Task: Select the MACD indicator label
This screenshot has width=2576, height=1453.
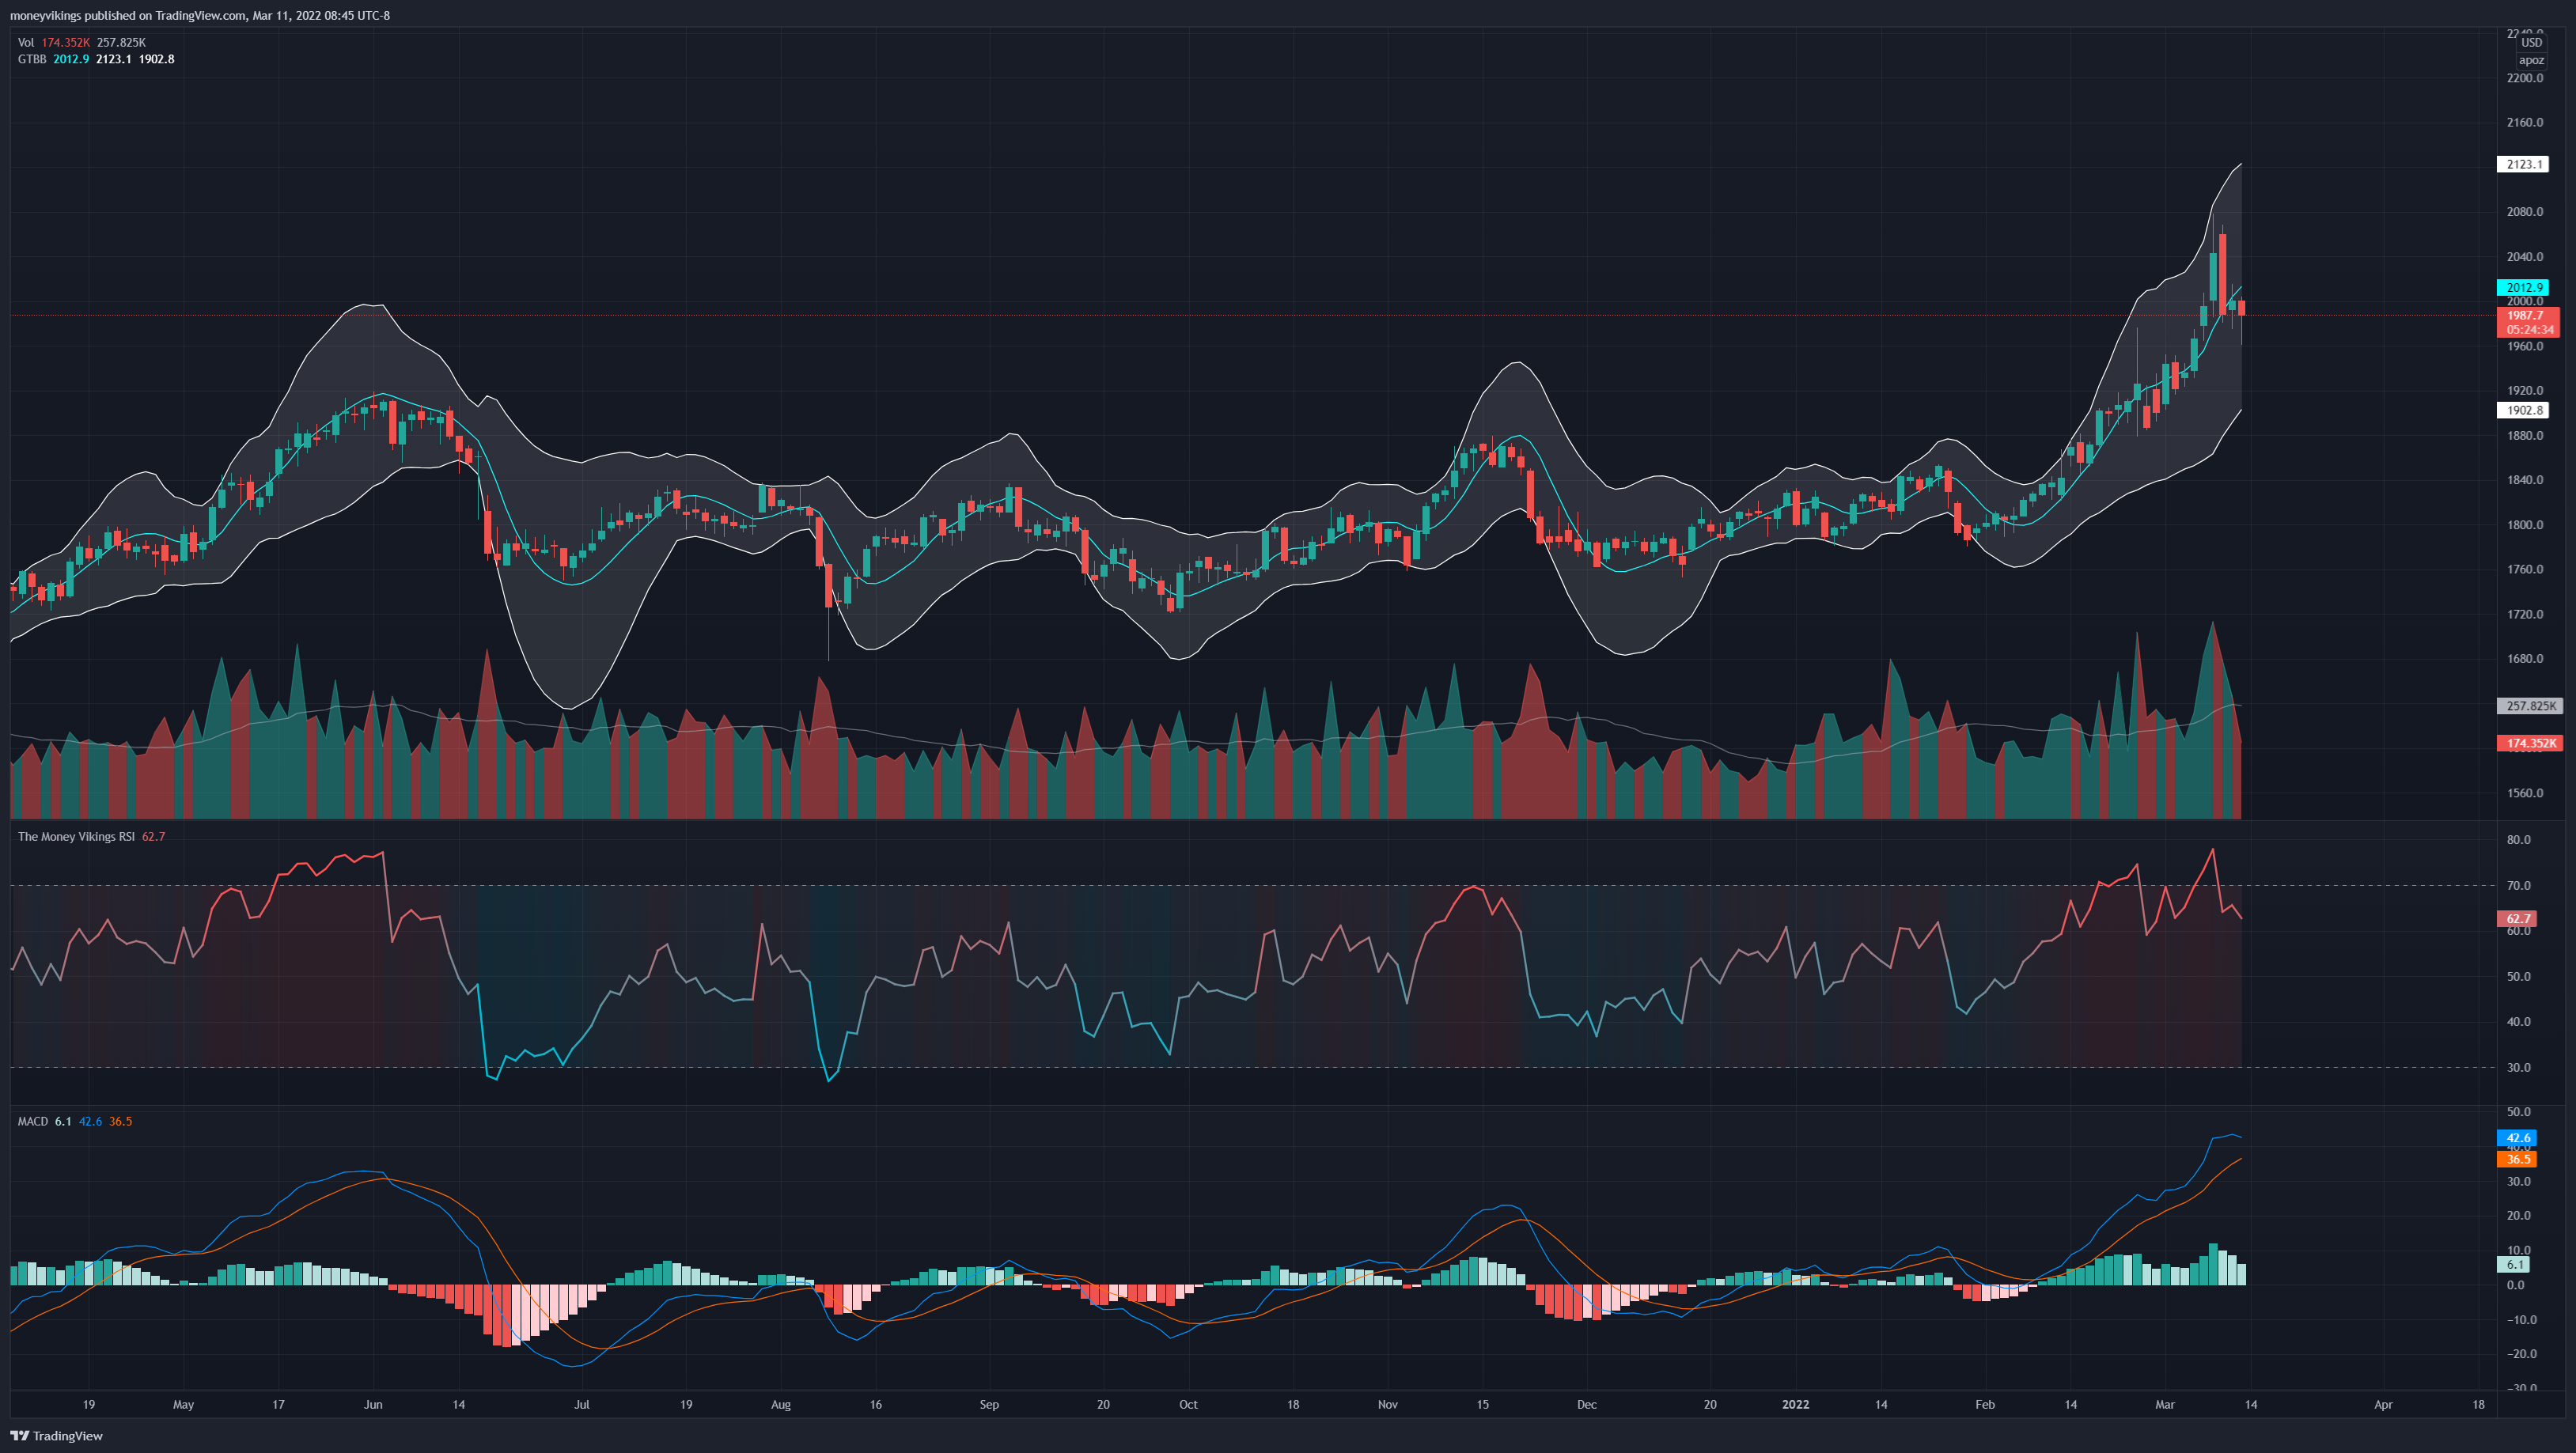Action: (33, 1121)
